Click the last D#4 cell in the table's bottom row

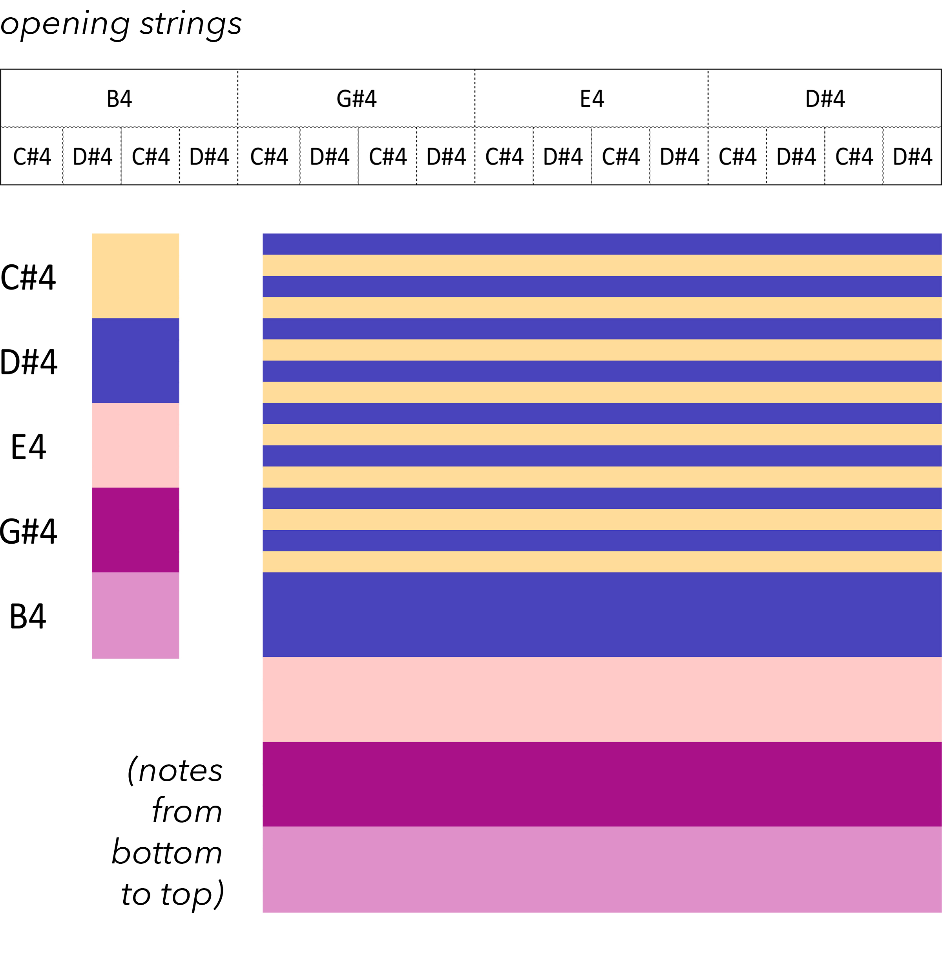click(912, 156)
